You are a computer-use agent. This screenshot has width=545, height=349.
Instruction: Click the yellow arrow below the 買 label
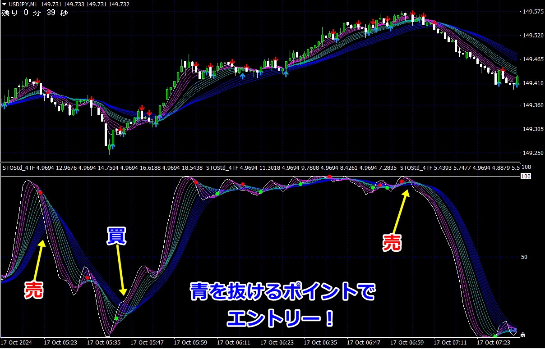[121, 272]
